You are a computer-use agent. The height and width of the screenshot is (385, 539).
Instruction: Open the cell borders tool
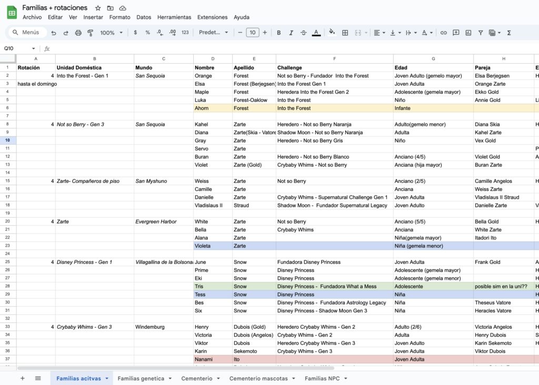pos(345,33)
